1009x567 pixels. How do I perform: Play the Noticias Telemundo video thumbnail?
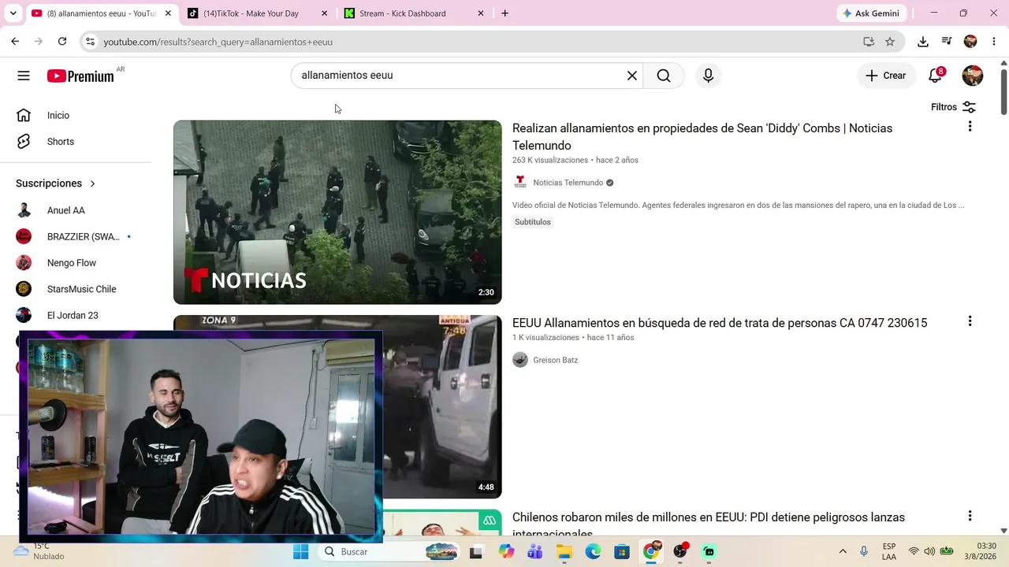337,212
